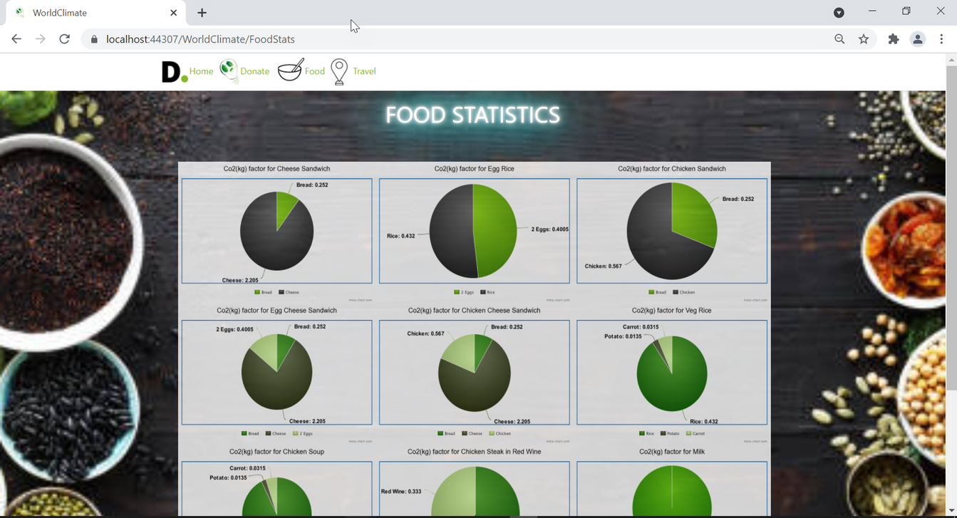Select the WorldClimate browser tab
Screen dimensions: 957x518
(x=96, y=13)
